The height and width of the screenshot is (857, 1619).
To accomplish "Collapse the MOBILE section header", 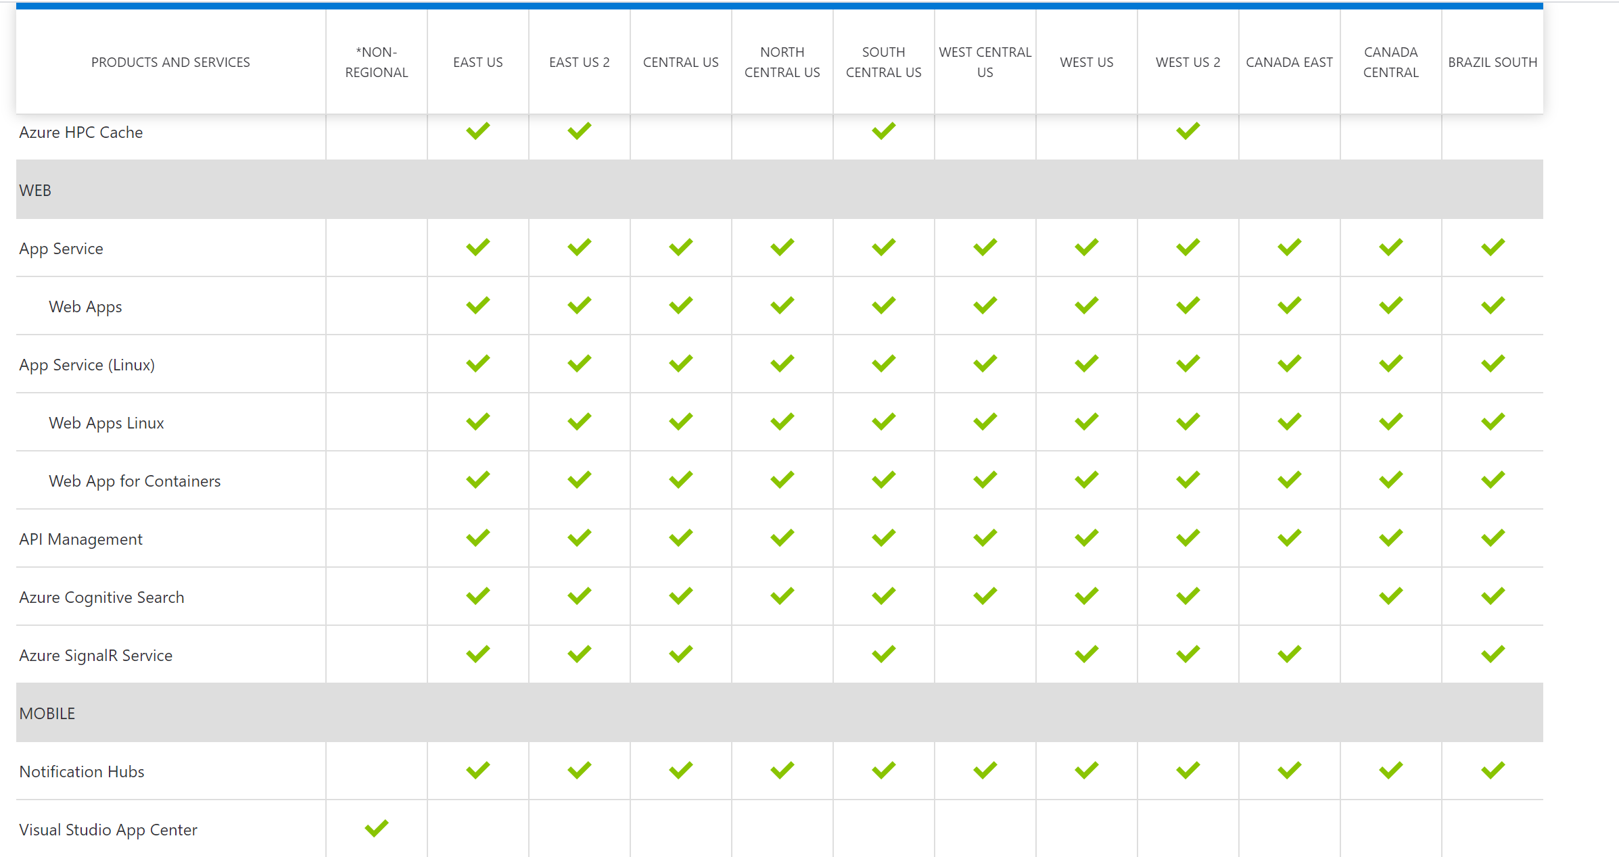I will click(47, 712).
